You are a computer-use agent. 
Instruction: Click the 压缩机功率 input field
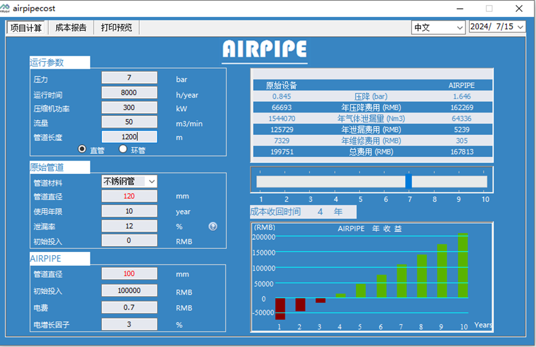[129, 108]
